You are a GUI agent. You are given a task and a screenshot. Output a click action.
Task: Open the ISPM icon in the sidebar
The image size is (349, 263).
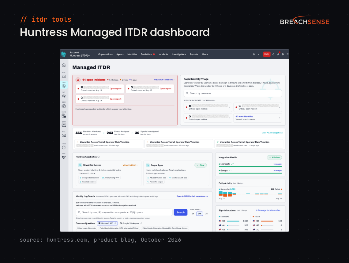click(x=64, y=125)
